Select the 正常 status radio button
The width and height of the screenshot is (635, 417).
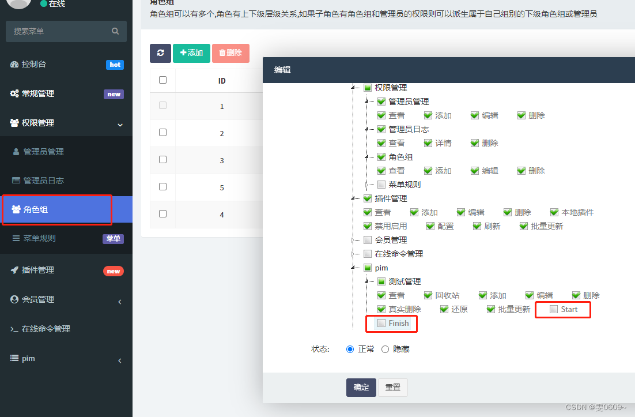pyautogui.click(x=350, y=350)
